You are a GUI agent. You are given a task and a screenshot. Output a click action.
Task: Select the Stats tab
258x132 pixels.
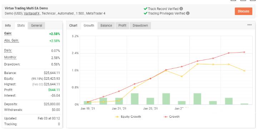click(x=21, y=25)
